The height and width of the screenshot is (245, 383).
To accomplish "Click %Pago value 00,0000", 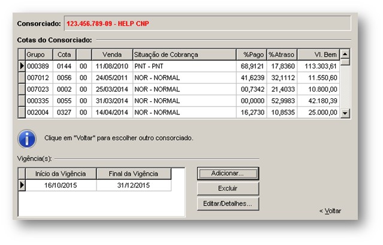I will coord(251,101).
